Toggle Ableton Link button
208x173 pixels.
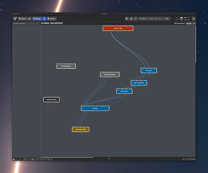(x=167, y=19)
